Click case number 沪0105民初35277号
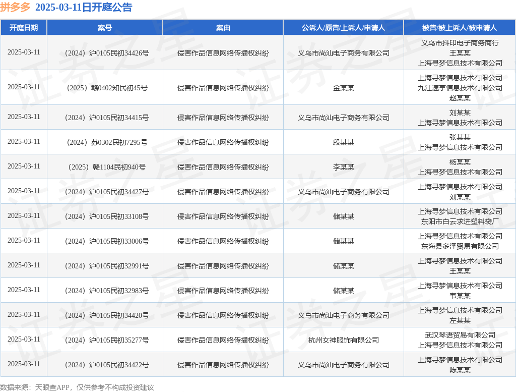The width and height of the screenshot is (516, 392). click(107, 340)
